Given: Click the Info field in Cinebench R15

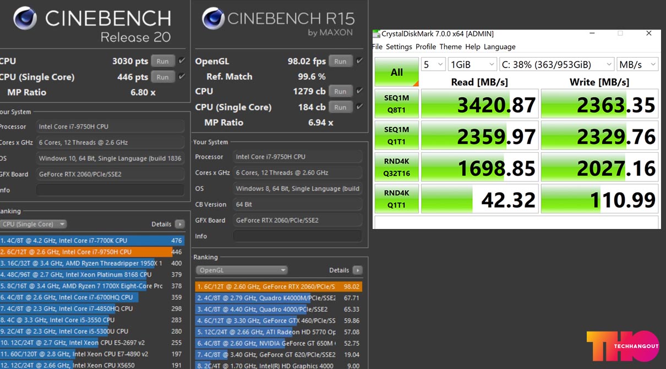Looking at the screenshot, I should click(x=298, y=236).
